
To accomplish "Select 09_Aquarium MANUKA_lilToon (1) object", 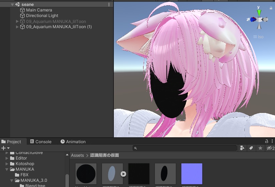I will tap(59, 27).
